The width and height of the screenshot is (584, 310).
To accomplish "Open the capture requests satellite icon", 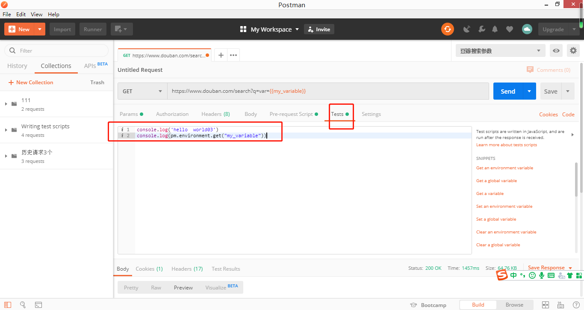I will tap(467, 29).
